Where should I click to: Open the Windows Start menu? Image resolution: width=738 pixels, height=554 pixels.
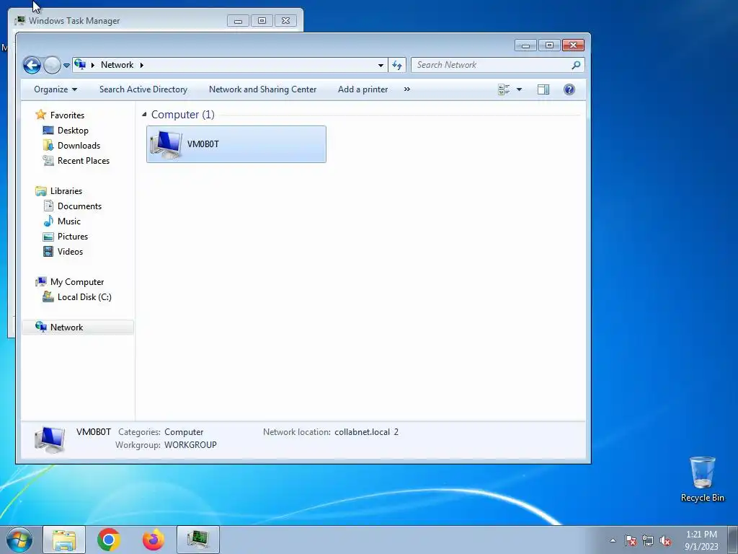tap(19, 540)
